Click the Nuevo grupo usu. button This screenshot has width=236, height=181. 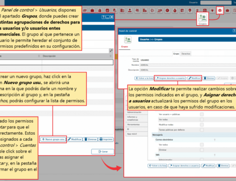(x=53, y=139)
